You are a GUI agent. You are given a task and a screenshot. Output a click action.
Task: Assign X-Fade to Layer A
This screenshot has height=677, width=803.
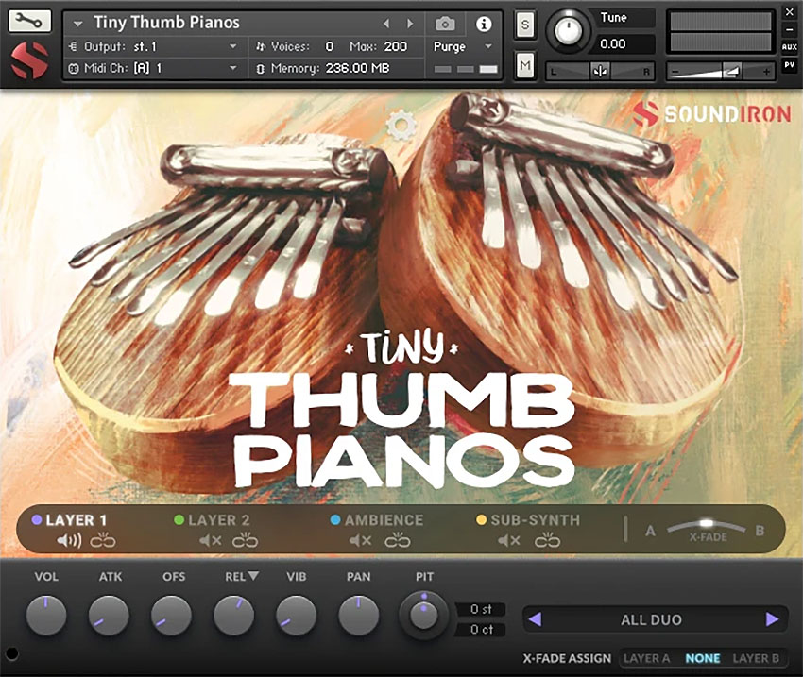[x=646, y=658]
